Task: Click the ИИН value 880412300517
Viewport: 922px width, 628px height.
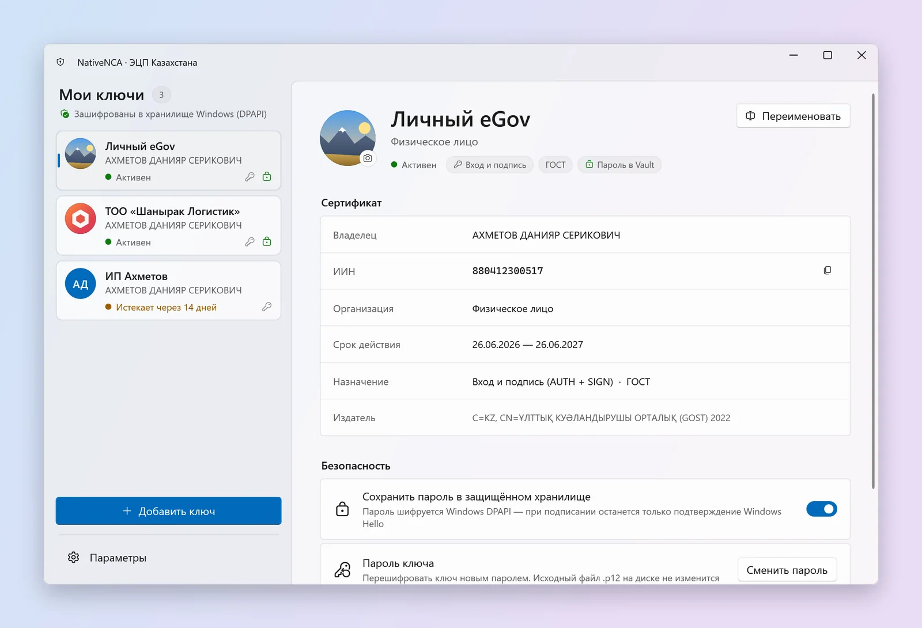Action: [508, 271]
